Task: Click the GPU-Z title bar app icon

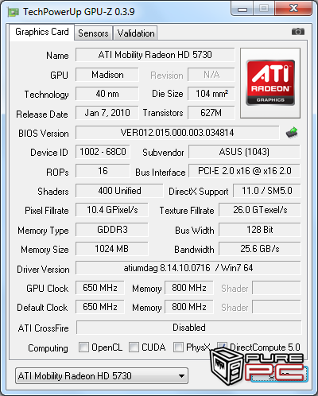Action: 14,12
